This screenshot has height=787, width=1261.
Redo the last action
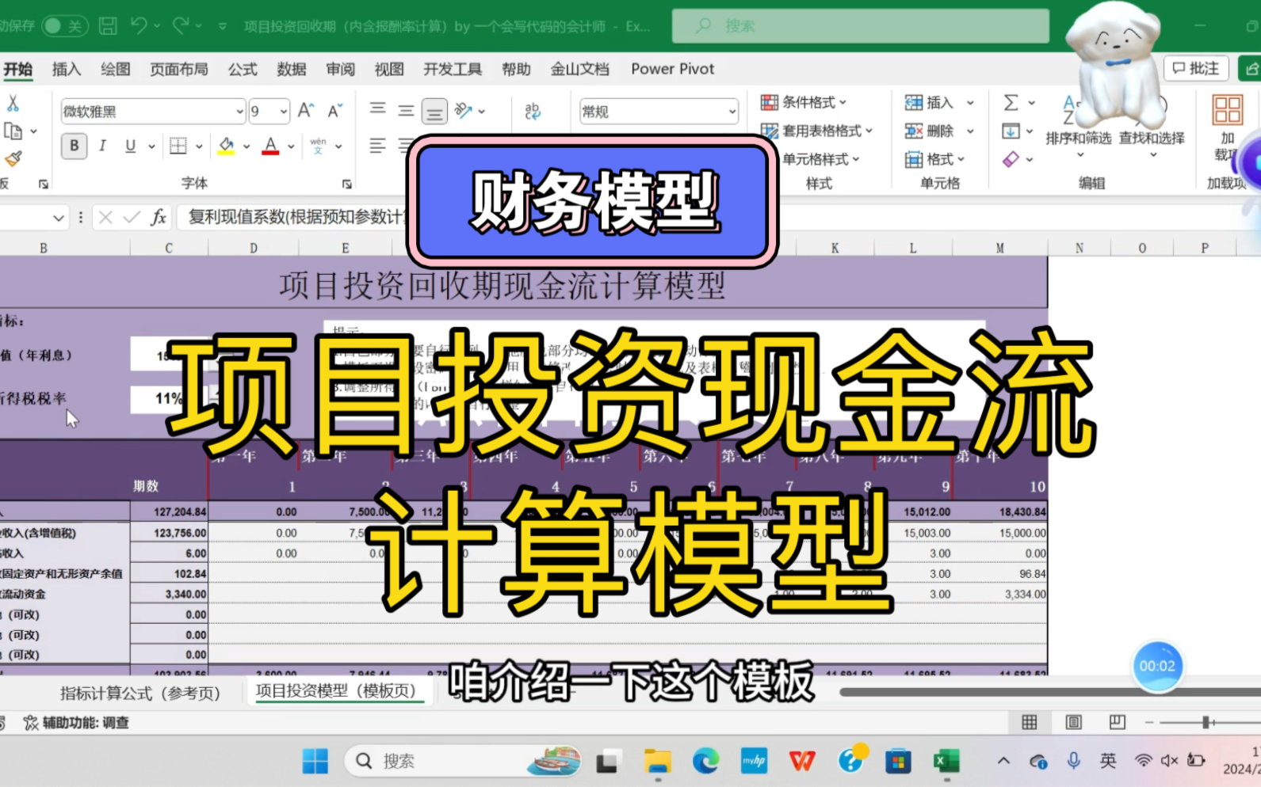tap(181, 26)
